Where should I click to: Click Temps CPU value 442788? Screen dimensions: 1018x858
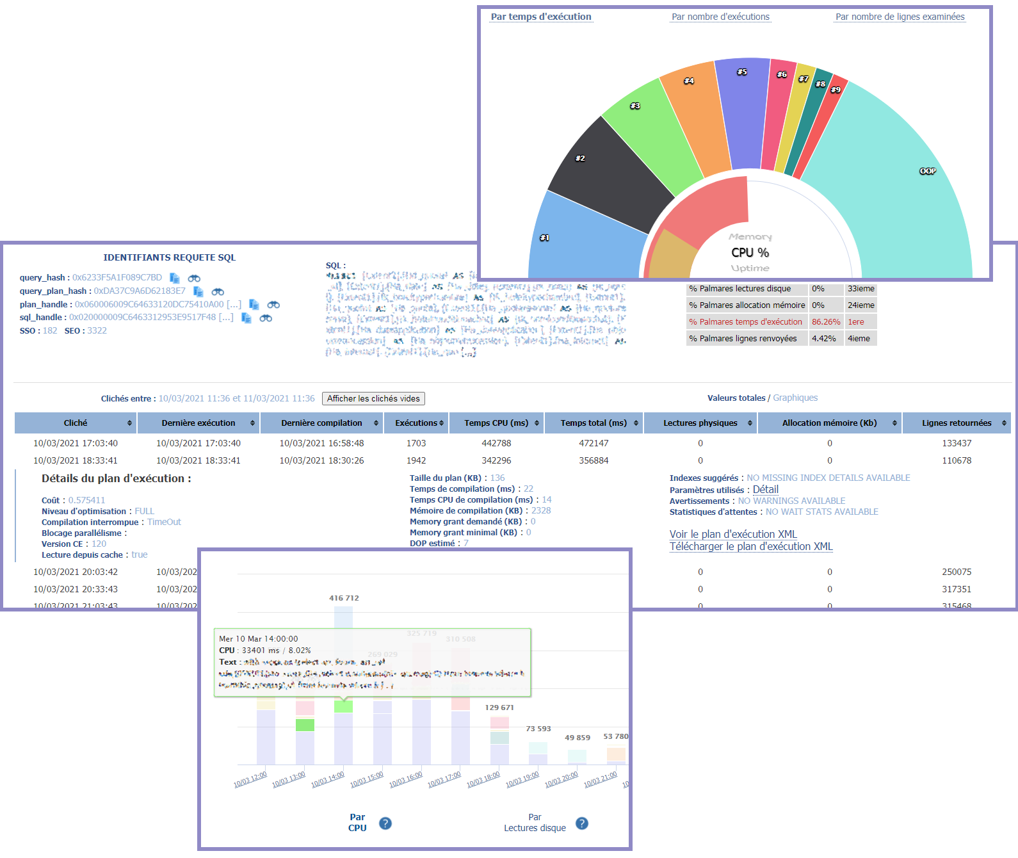point(496,443)
